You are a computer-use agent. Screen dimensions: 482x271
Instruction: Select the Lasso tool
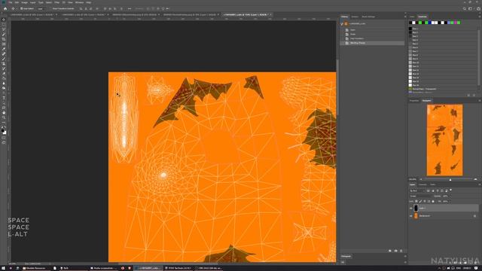[4, 29]
